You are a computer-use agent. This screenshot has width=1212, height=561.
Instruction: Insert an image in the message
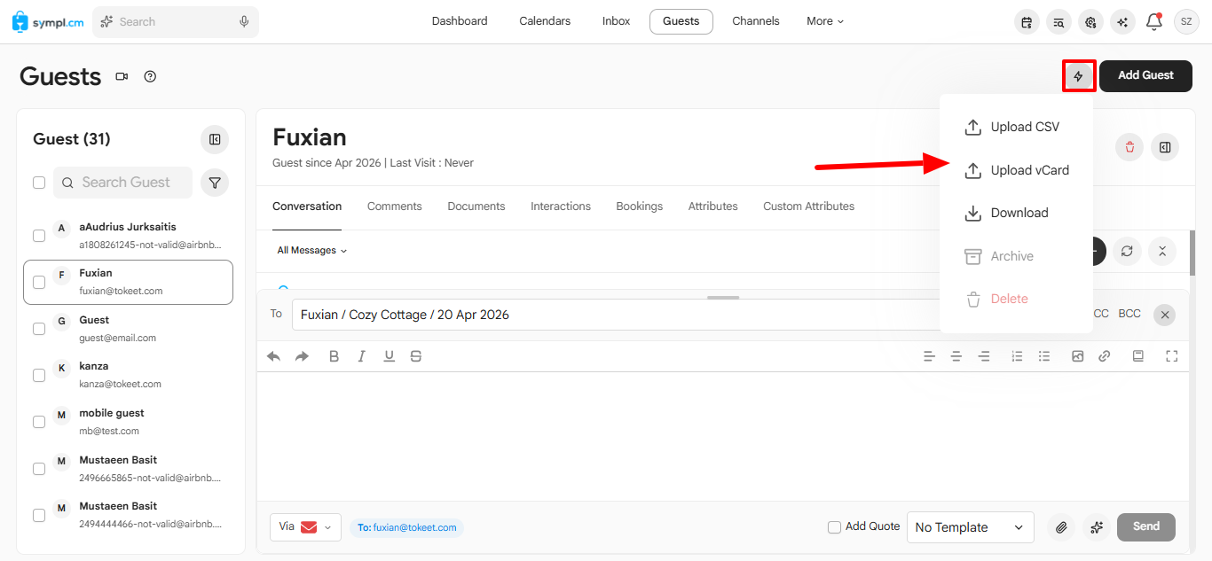(x=1077, y=356)
